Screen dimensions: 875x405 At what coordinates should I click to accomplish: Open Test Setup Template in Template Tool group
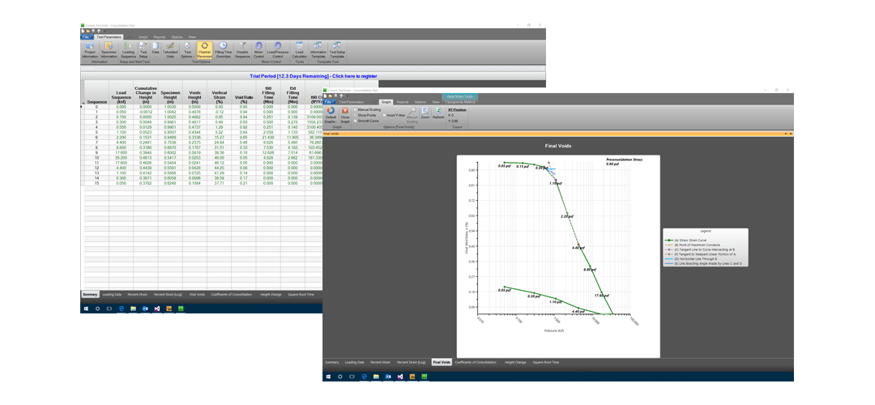click(337, 49)
